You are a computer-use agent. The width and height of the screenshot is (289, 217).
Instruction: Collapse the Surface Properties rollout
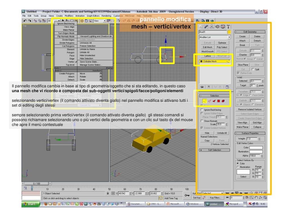(250, 133)
